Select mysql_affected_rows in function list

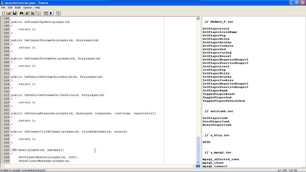point(220,159)
